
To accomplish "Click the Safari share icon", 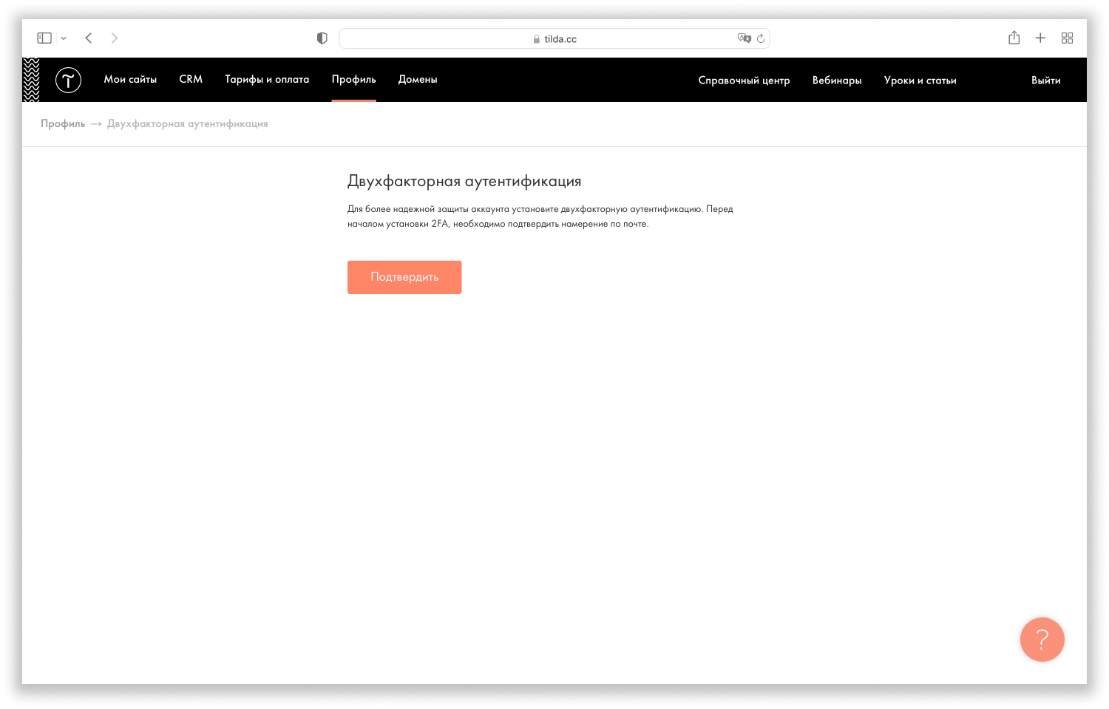I will (1014, 38).
